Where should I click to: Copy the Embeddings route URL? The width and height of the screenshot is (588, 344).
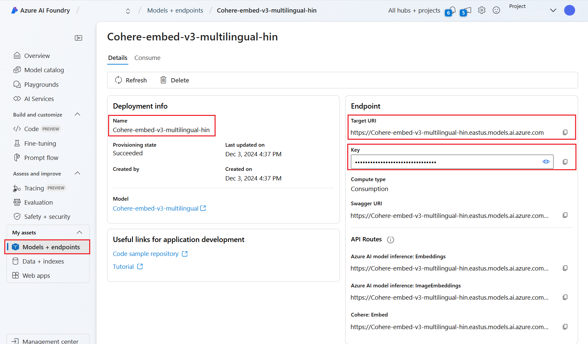tap(565, 268)
